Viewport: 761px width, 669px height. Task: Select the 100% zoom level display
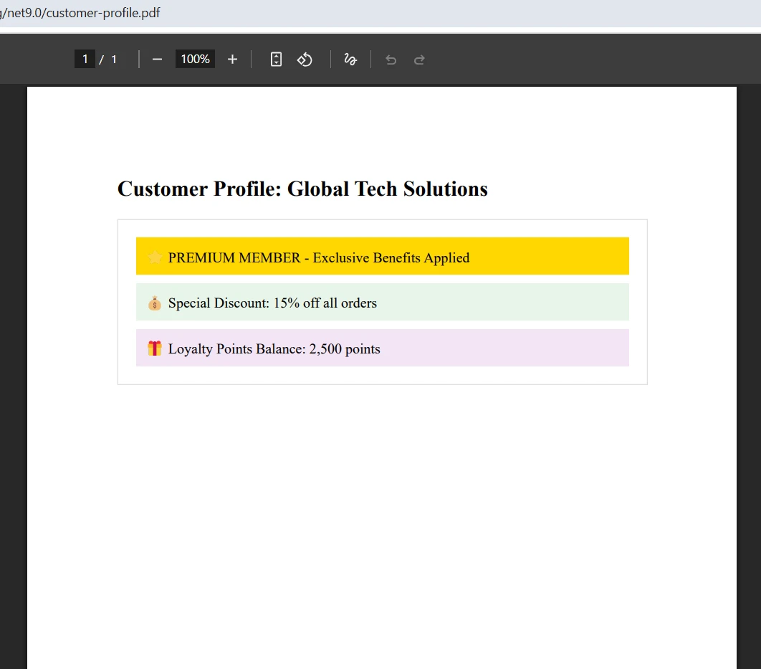click(194, 59)
